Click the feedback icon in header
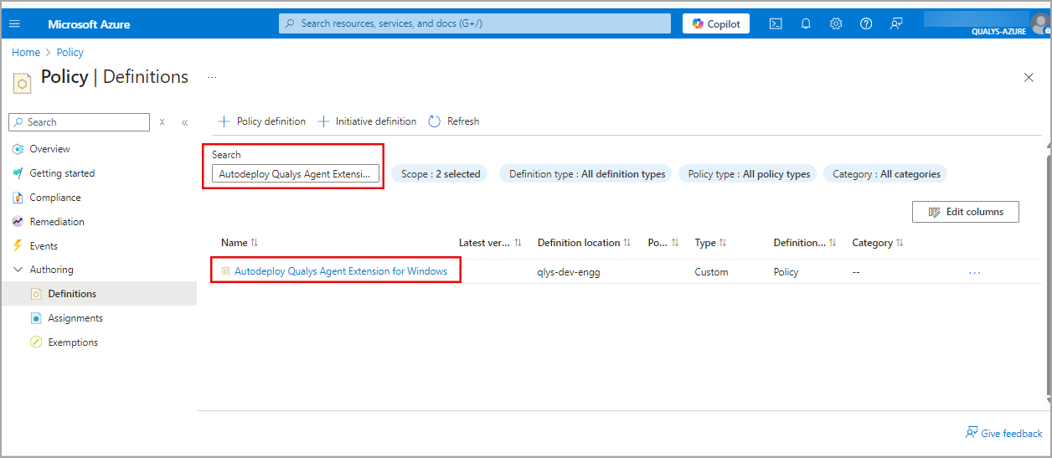Screen dimensions: 1052x458 (896, 24)
